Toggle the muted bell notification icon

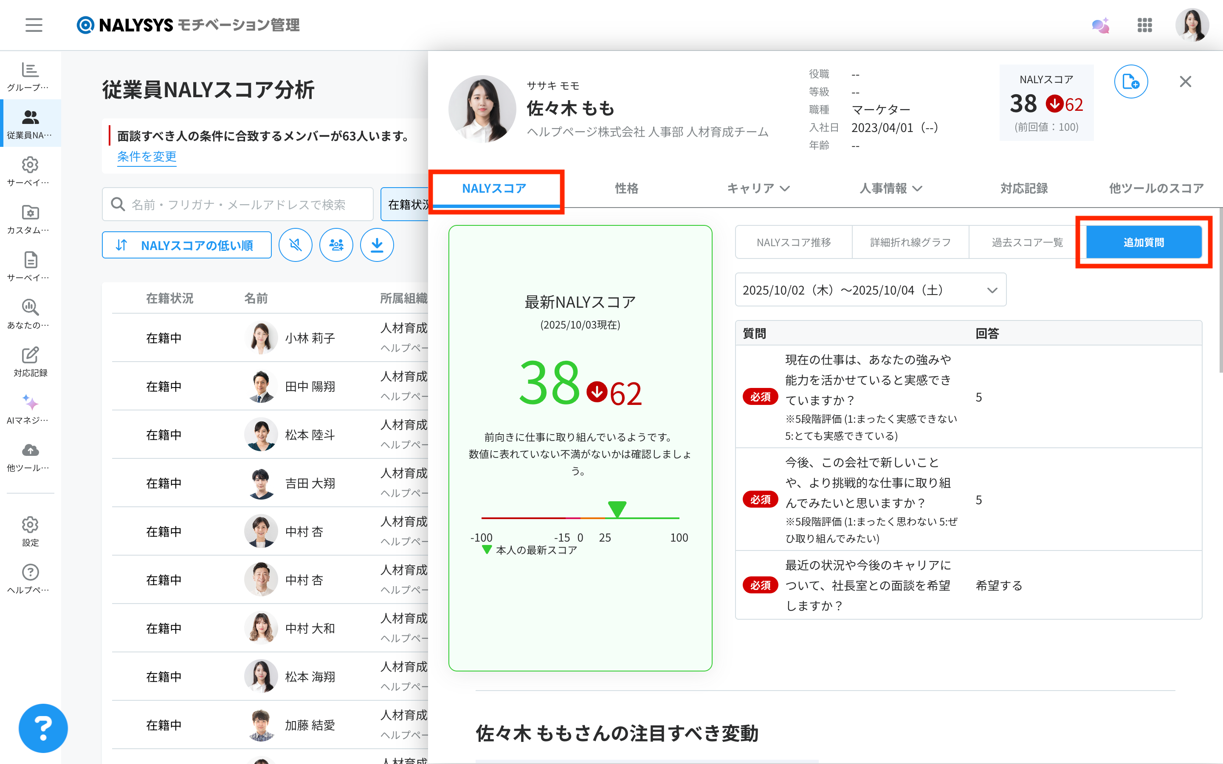[295, 245]
